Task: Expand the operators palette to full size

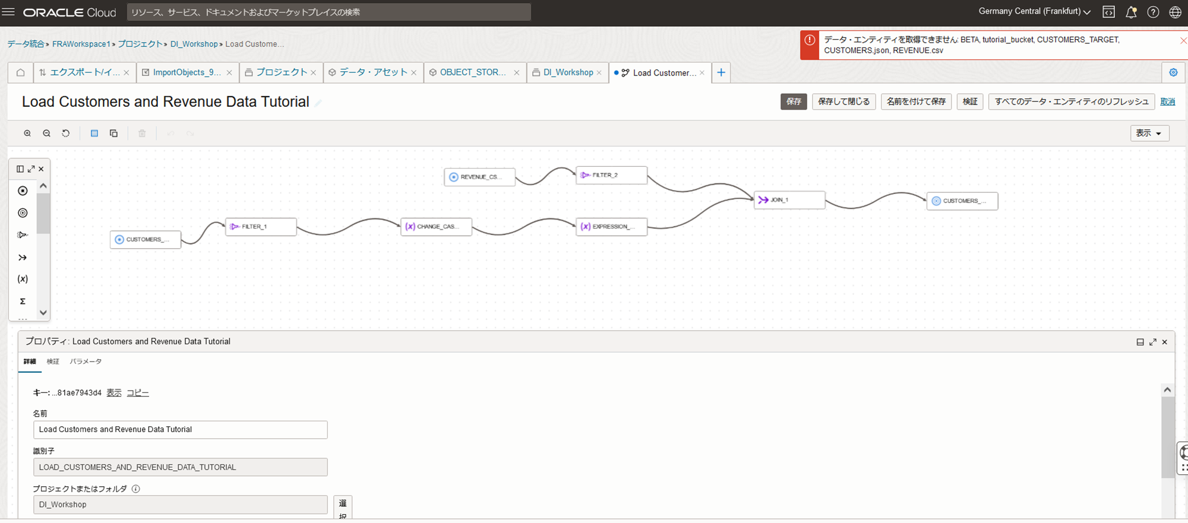Action: click(x=31, y=169)
